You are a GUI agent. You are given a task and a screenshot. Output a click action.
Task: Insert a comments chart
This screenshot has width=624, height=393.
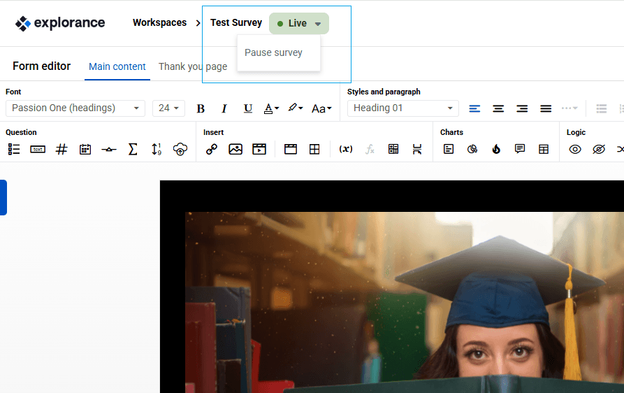pos(520,150)
